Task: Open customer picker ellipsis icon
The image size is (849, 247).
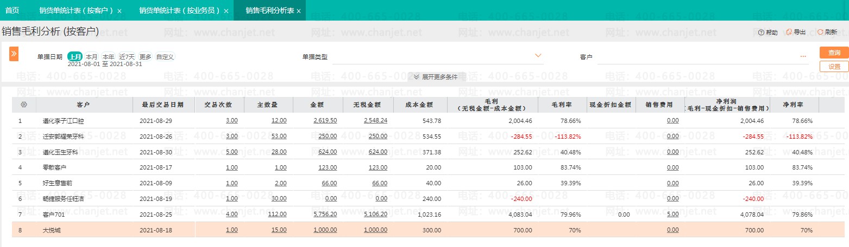Action: point(803,56)
